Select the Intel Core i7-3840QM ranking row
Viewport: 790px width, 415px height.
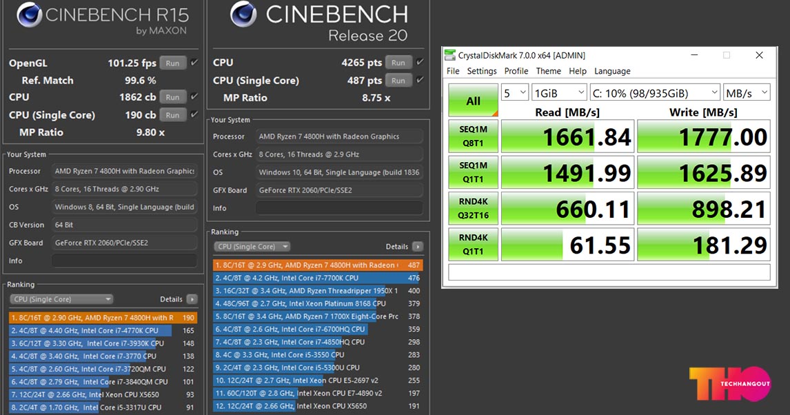(x=103, y=382)
